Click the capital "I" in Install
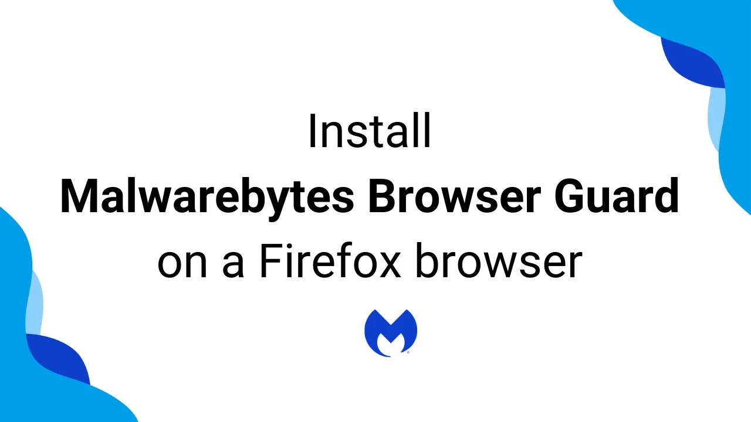The image size is (751, 422). [x=311, y=131]
